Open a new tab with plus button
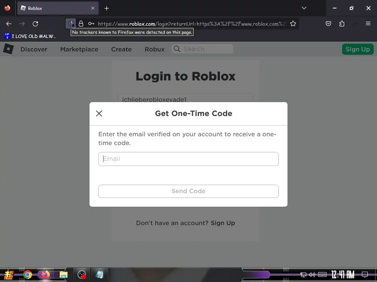The width and height of the screenshot is (377, 282). pos(106,8)
